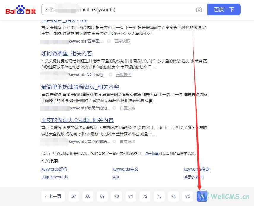The width and height of the screenshot is (254, 206).
Task: Expand dropdown arrow beside 西芹图 result URL
Action: (109, 41)
